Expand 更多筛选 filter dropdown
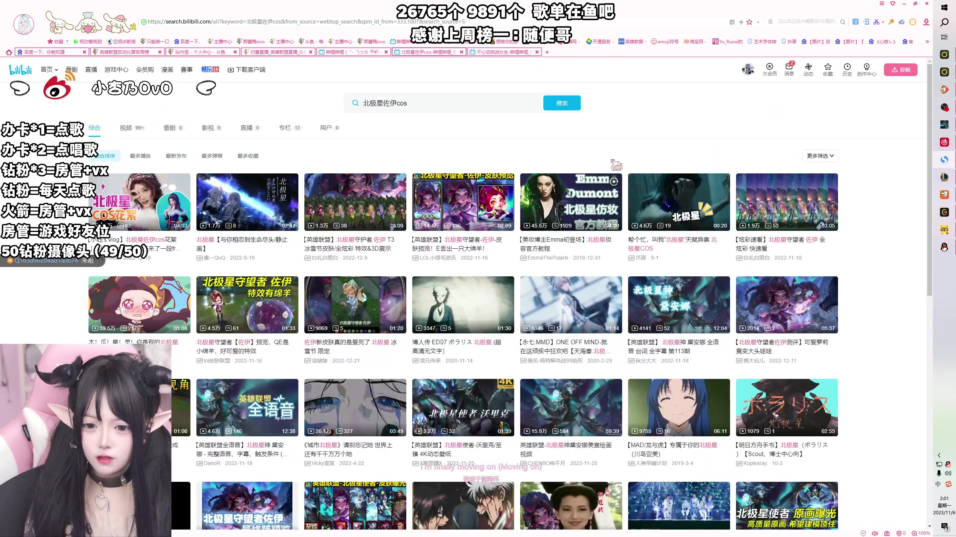956x537 pixels. pos(820,156)
